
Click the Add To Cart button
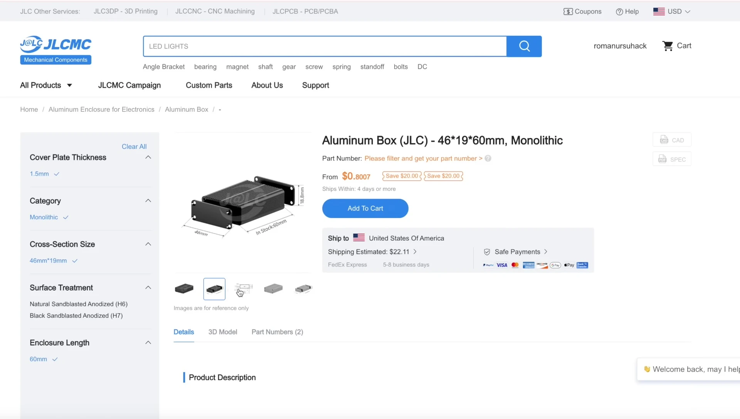point(365,208)
